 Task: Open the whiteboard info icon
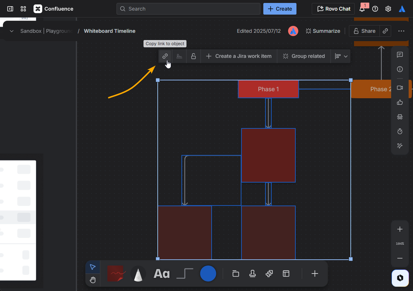coord(400,69)
